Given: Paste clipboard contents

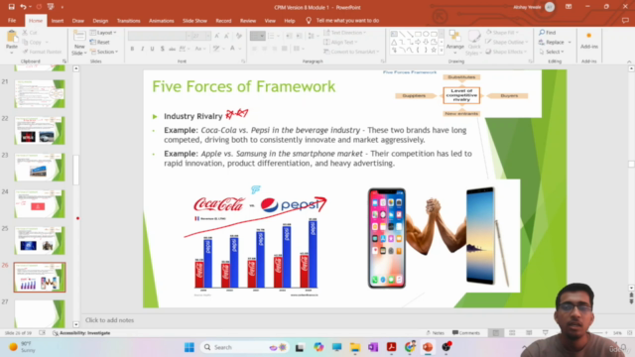Looking at the screenshot, I should (12, 42).
